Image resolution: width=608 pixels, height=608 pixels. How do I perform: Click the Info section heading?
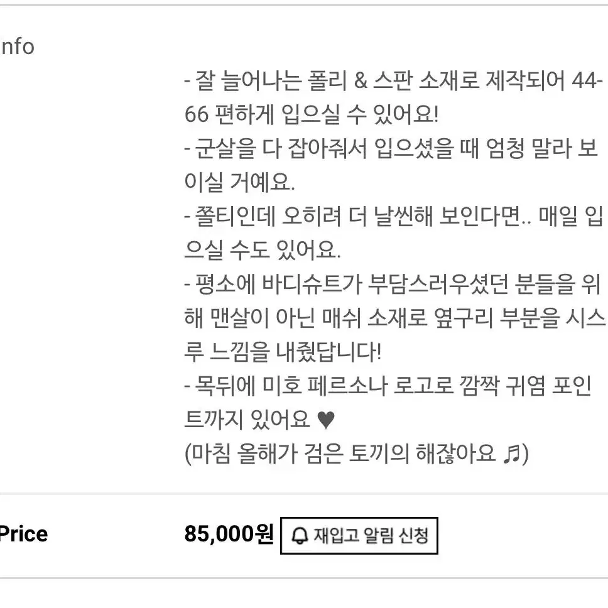pos(18,47)
